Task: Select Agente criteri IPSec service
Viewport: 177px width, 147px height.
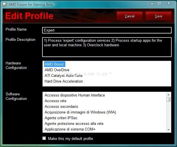Action: point(61,118)
